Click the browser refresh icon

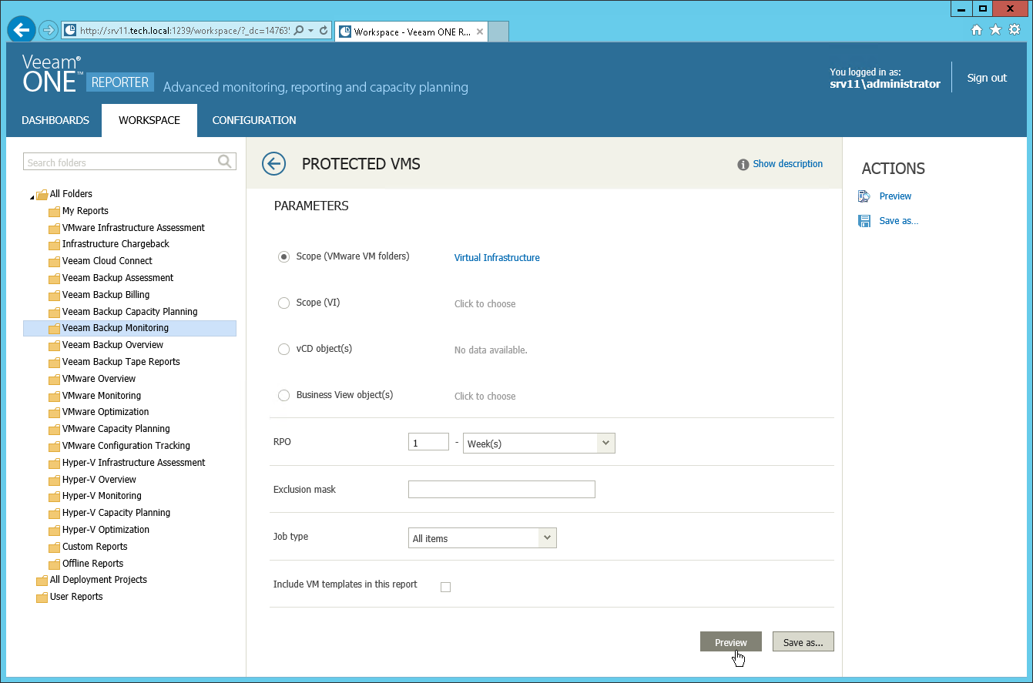pos(324,31)
